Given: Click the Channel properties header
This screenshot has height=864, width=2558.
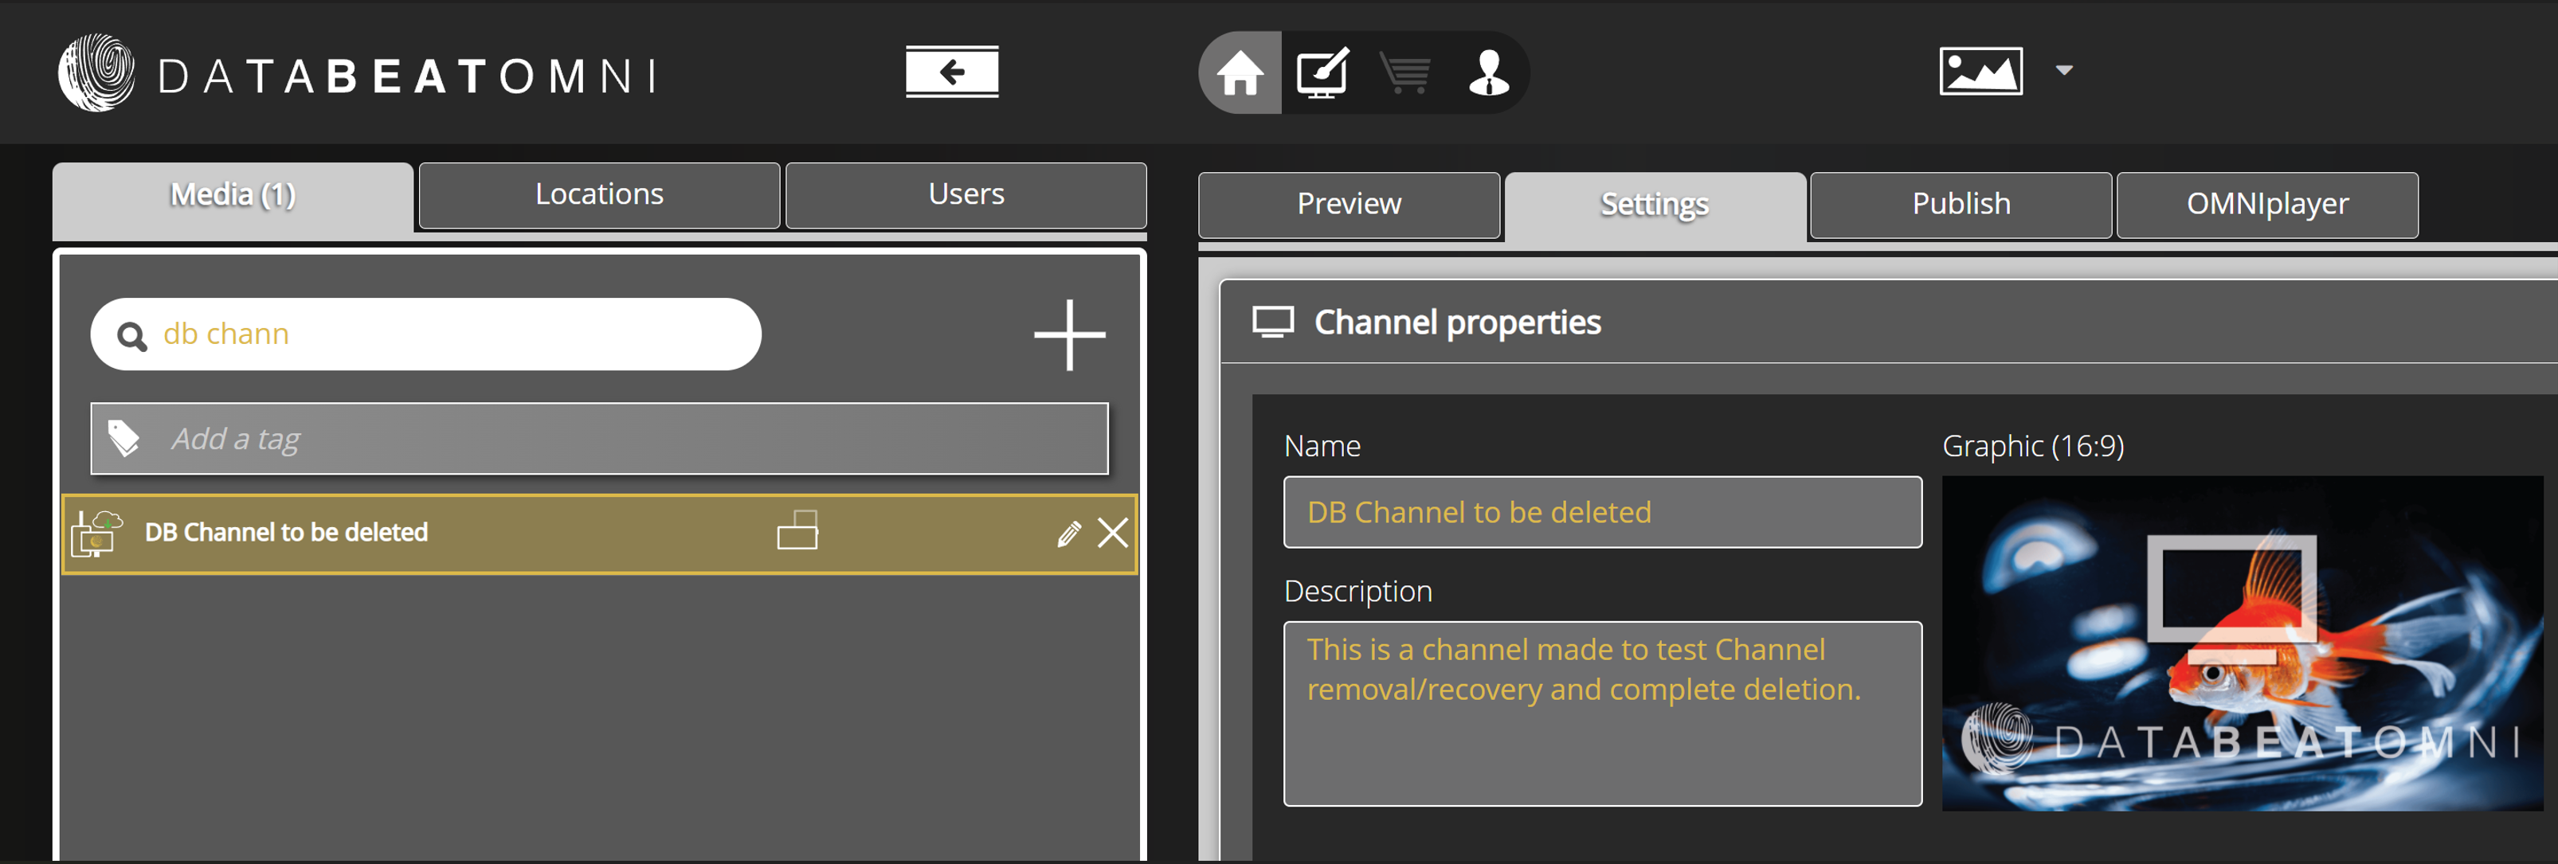Looking at the screenshot, I should [x=1457, y=323].
